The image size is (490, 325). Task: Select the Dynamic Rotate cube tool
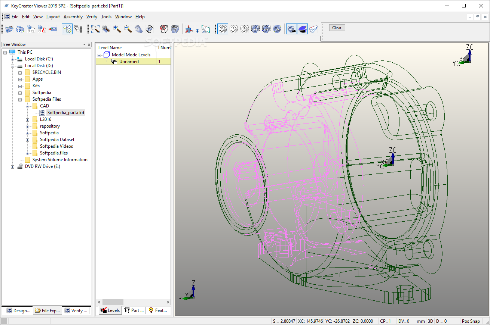click(150, 29)
